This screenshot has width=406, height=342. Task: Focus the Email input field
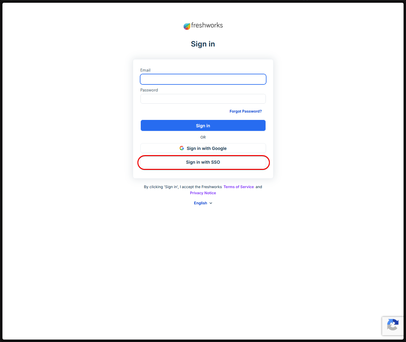coord(203,79)
